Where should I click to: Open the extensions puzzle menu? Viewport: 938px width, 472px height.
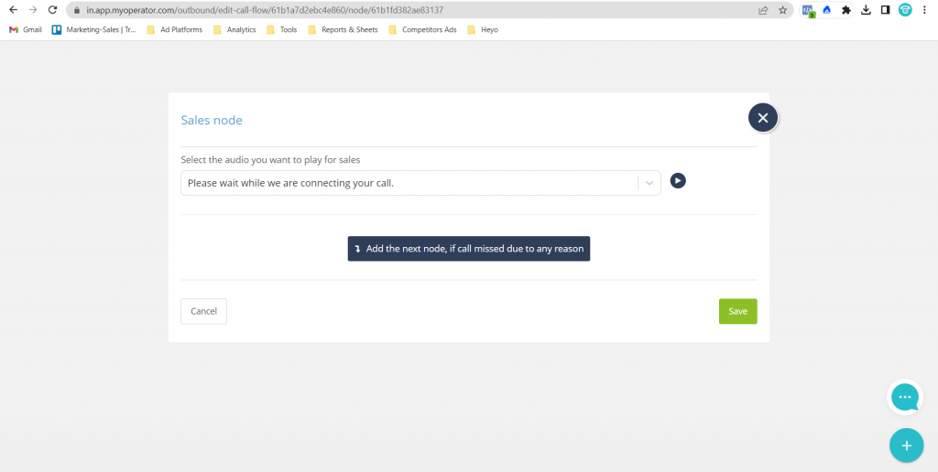(845, 10)
